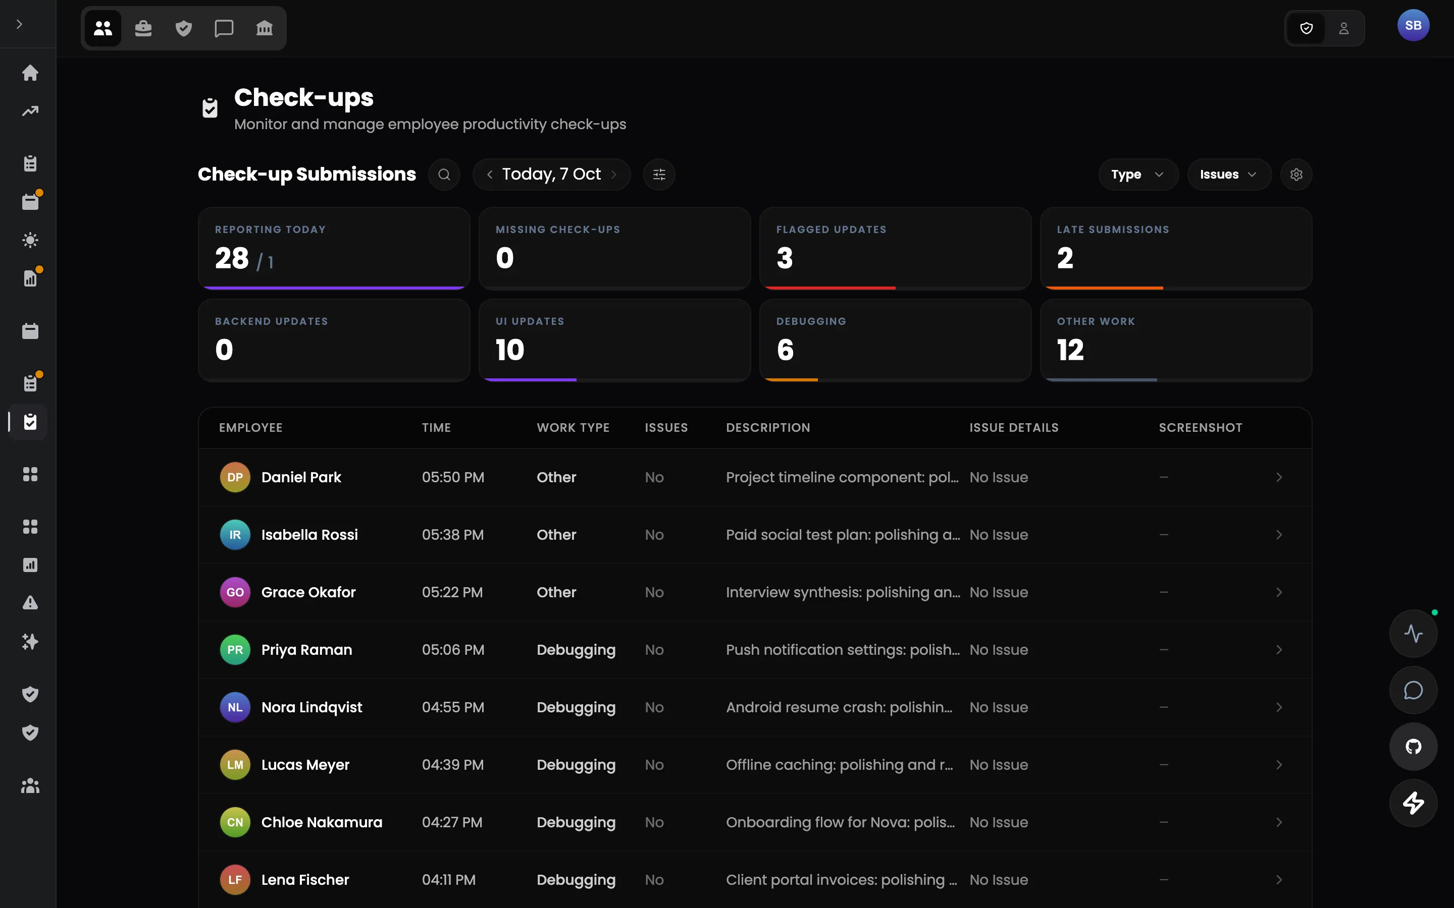Image resolution: width=1454 pixels, height=908 pixels.
Task: Expand Daniel Park's row chevron
Action: [x=1279, y=477]
